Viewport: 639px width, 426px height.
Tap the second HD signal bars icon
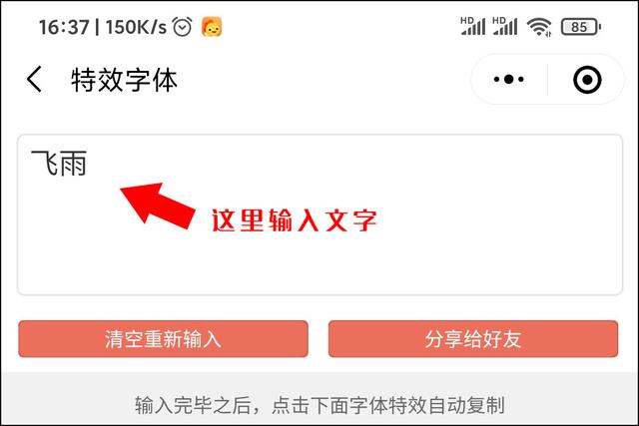click(x=505, y=27)
